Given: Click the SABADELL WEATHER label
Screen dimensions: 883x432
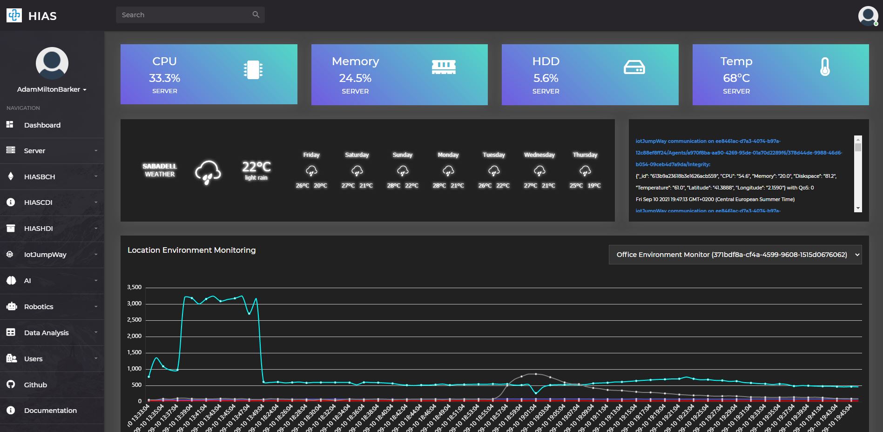Looking at the screenshot, I should pos(160,170).
